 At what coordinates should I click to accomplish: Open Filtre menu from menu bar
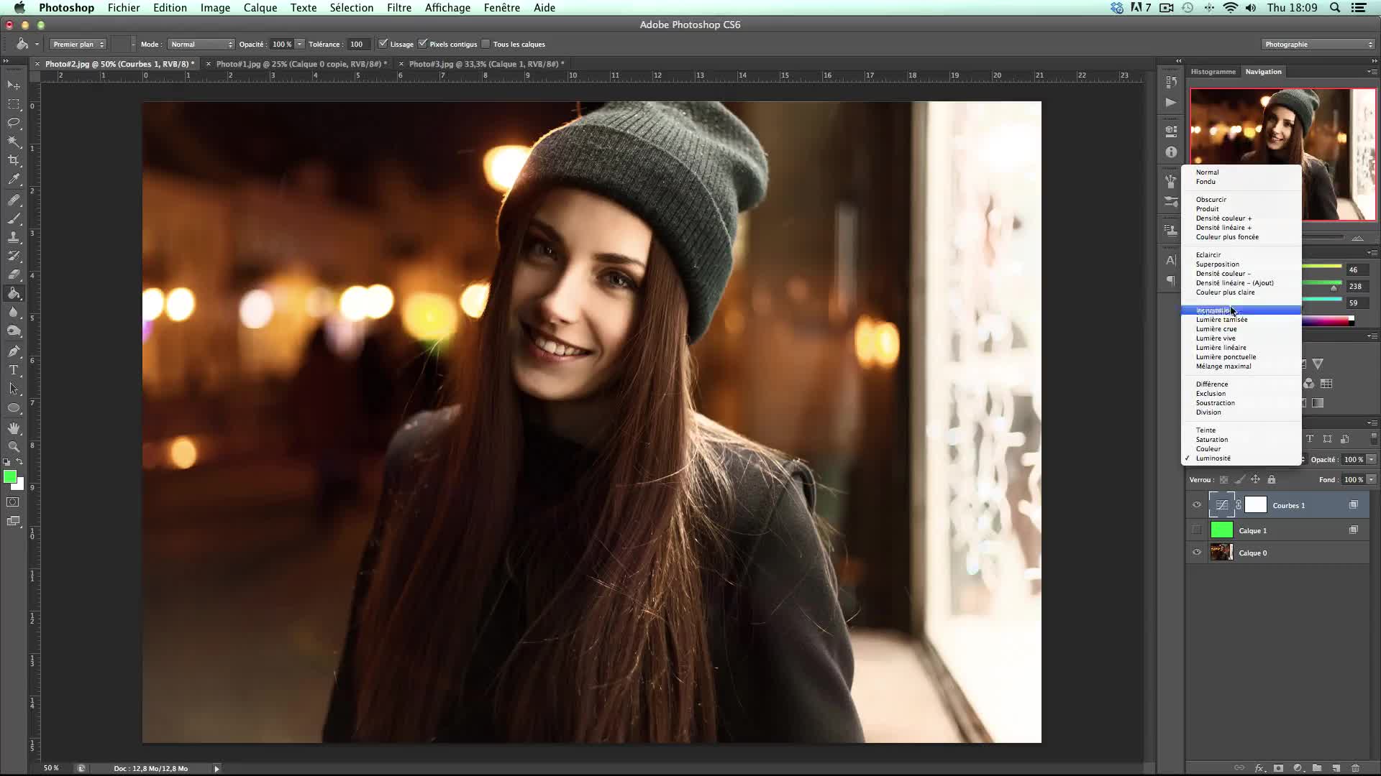pyautogui.click(x=398, y=8)
